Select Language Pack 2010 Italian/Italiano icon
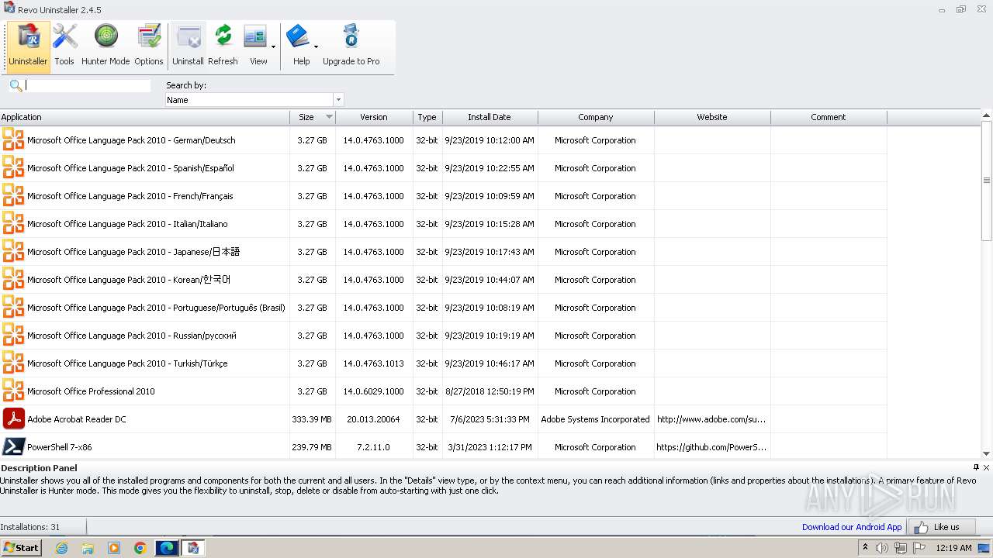The image size is (993, 558). coord(13,223)
